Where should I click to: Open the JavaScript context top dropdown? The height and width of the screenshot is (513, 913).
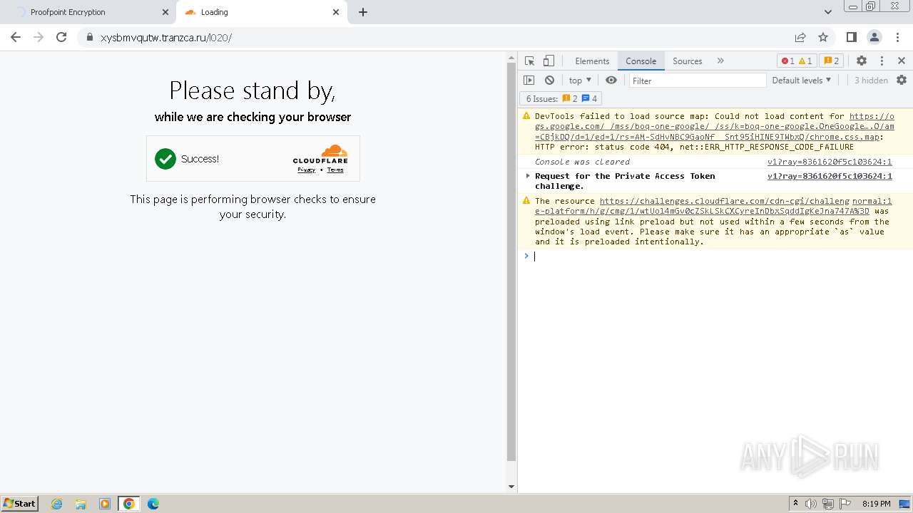point(579,81)
